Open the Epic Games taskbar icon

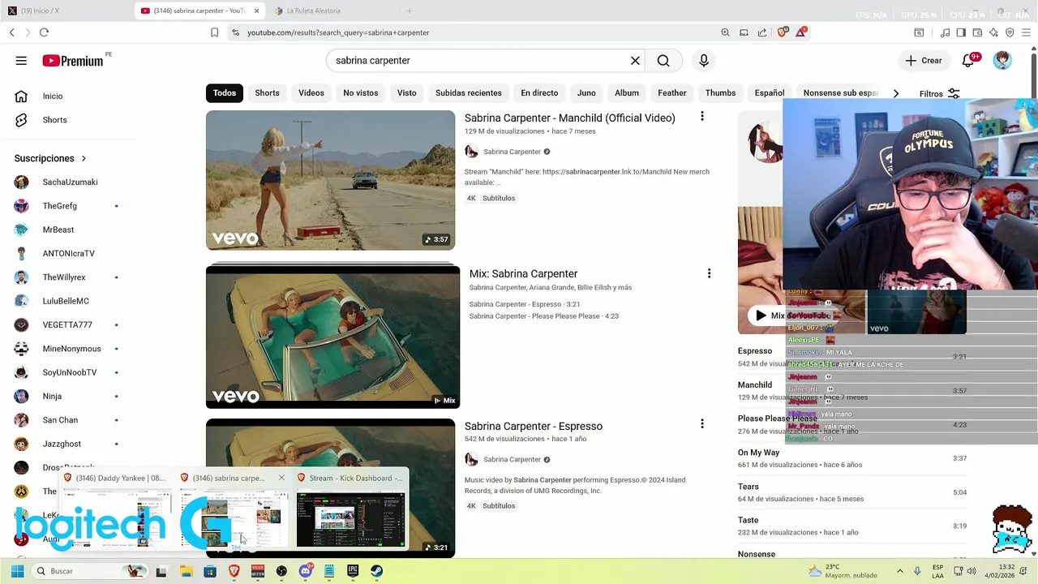(x=353, y=571)
